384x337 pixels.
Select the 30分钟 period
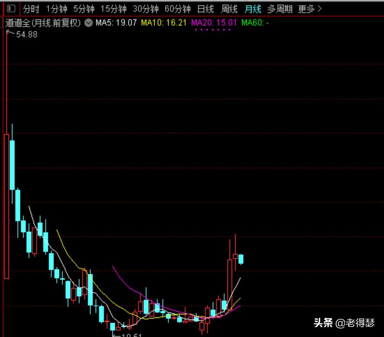coord(145,8)
